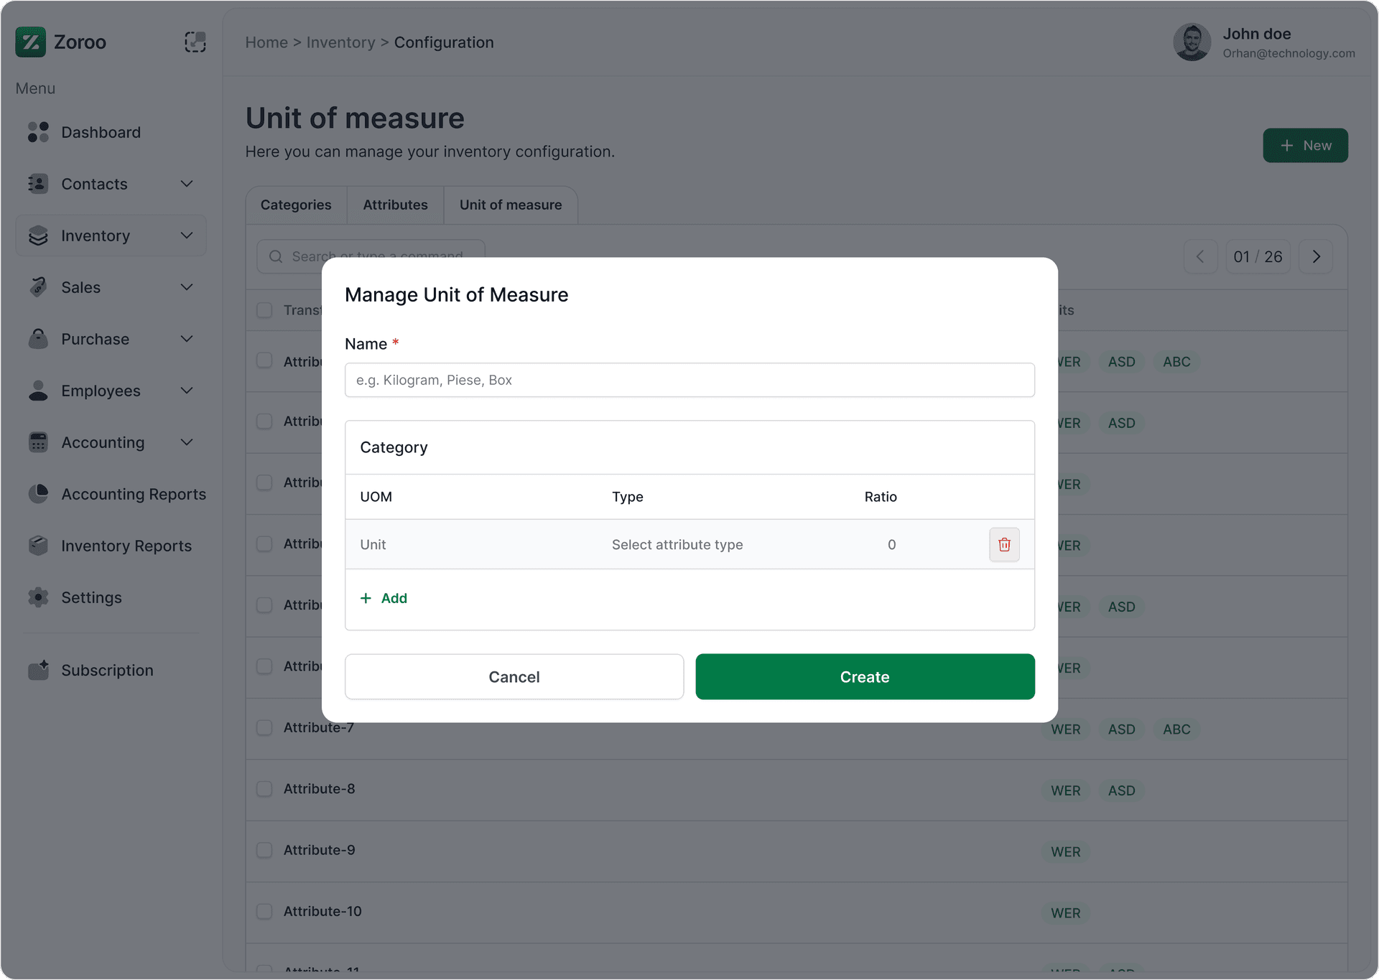
Task: Click the sidebar collapse icon near Zoroo
Action: pos(195,42)
